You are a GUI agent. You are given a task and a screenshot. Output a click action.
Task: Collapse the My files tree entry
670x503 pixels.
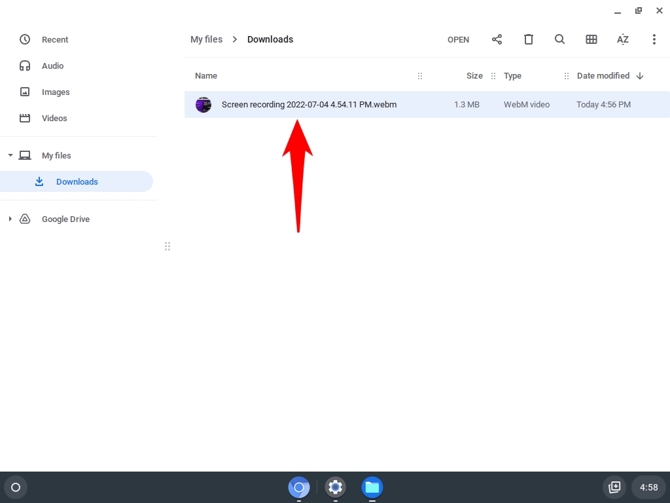coord(10,155)
